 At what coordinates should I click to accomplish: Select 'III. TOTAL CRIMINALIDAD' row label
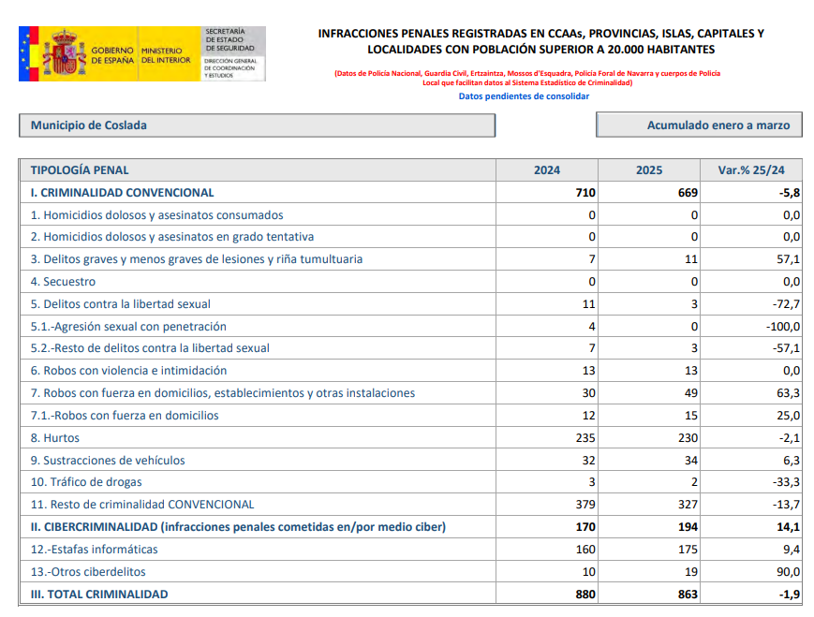[99, 595]
